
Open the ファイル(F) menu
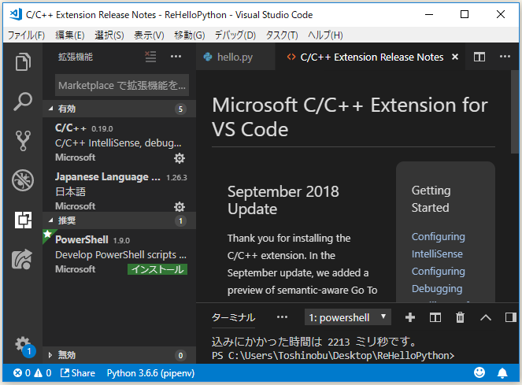26,35
